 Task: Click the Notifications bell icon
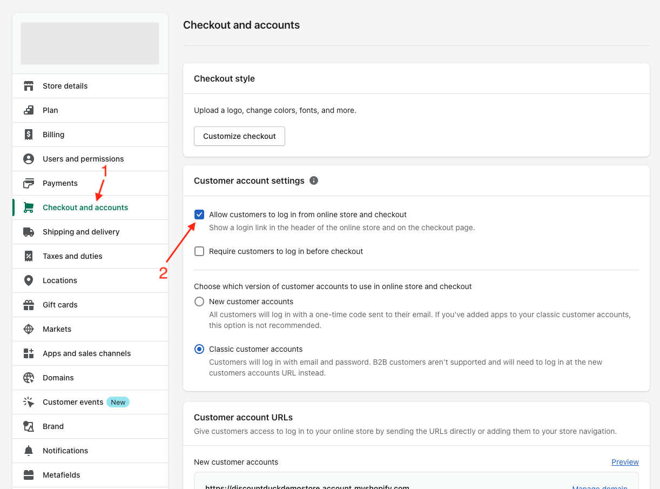(29, 451)
